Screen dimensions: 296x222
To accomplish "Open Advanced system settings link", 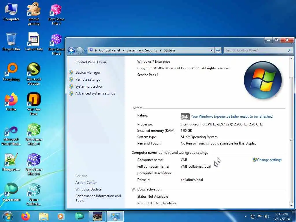I will [x=95, y=93].
